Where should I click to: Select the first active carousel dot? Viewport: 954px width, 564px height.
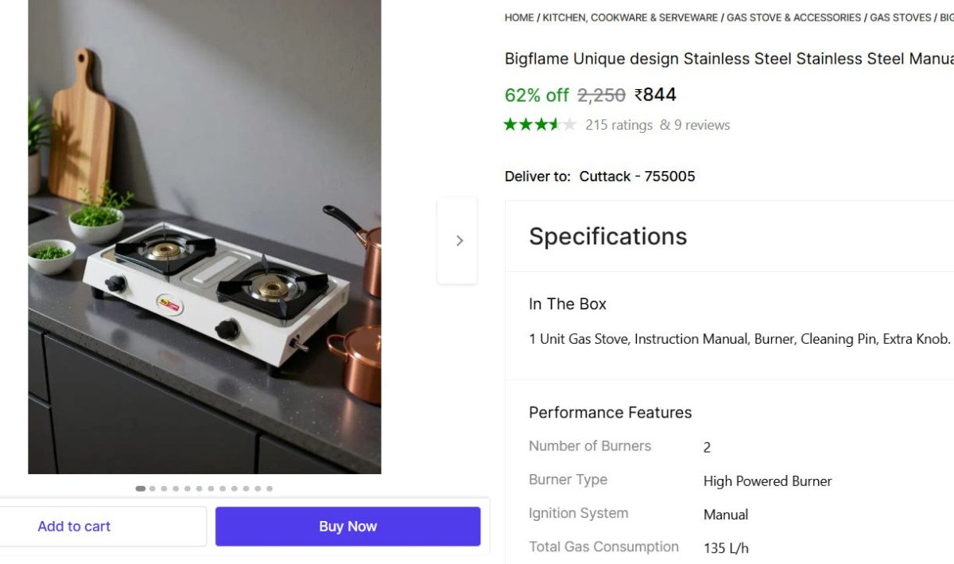click(141, 488)
